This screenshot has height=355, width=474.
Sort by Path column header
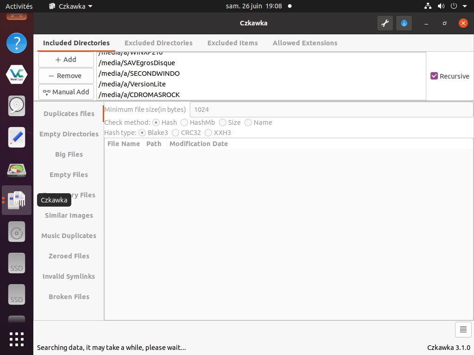(154, 144)
